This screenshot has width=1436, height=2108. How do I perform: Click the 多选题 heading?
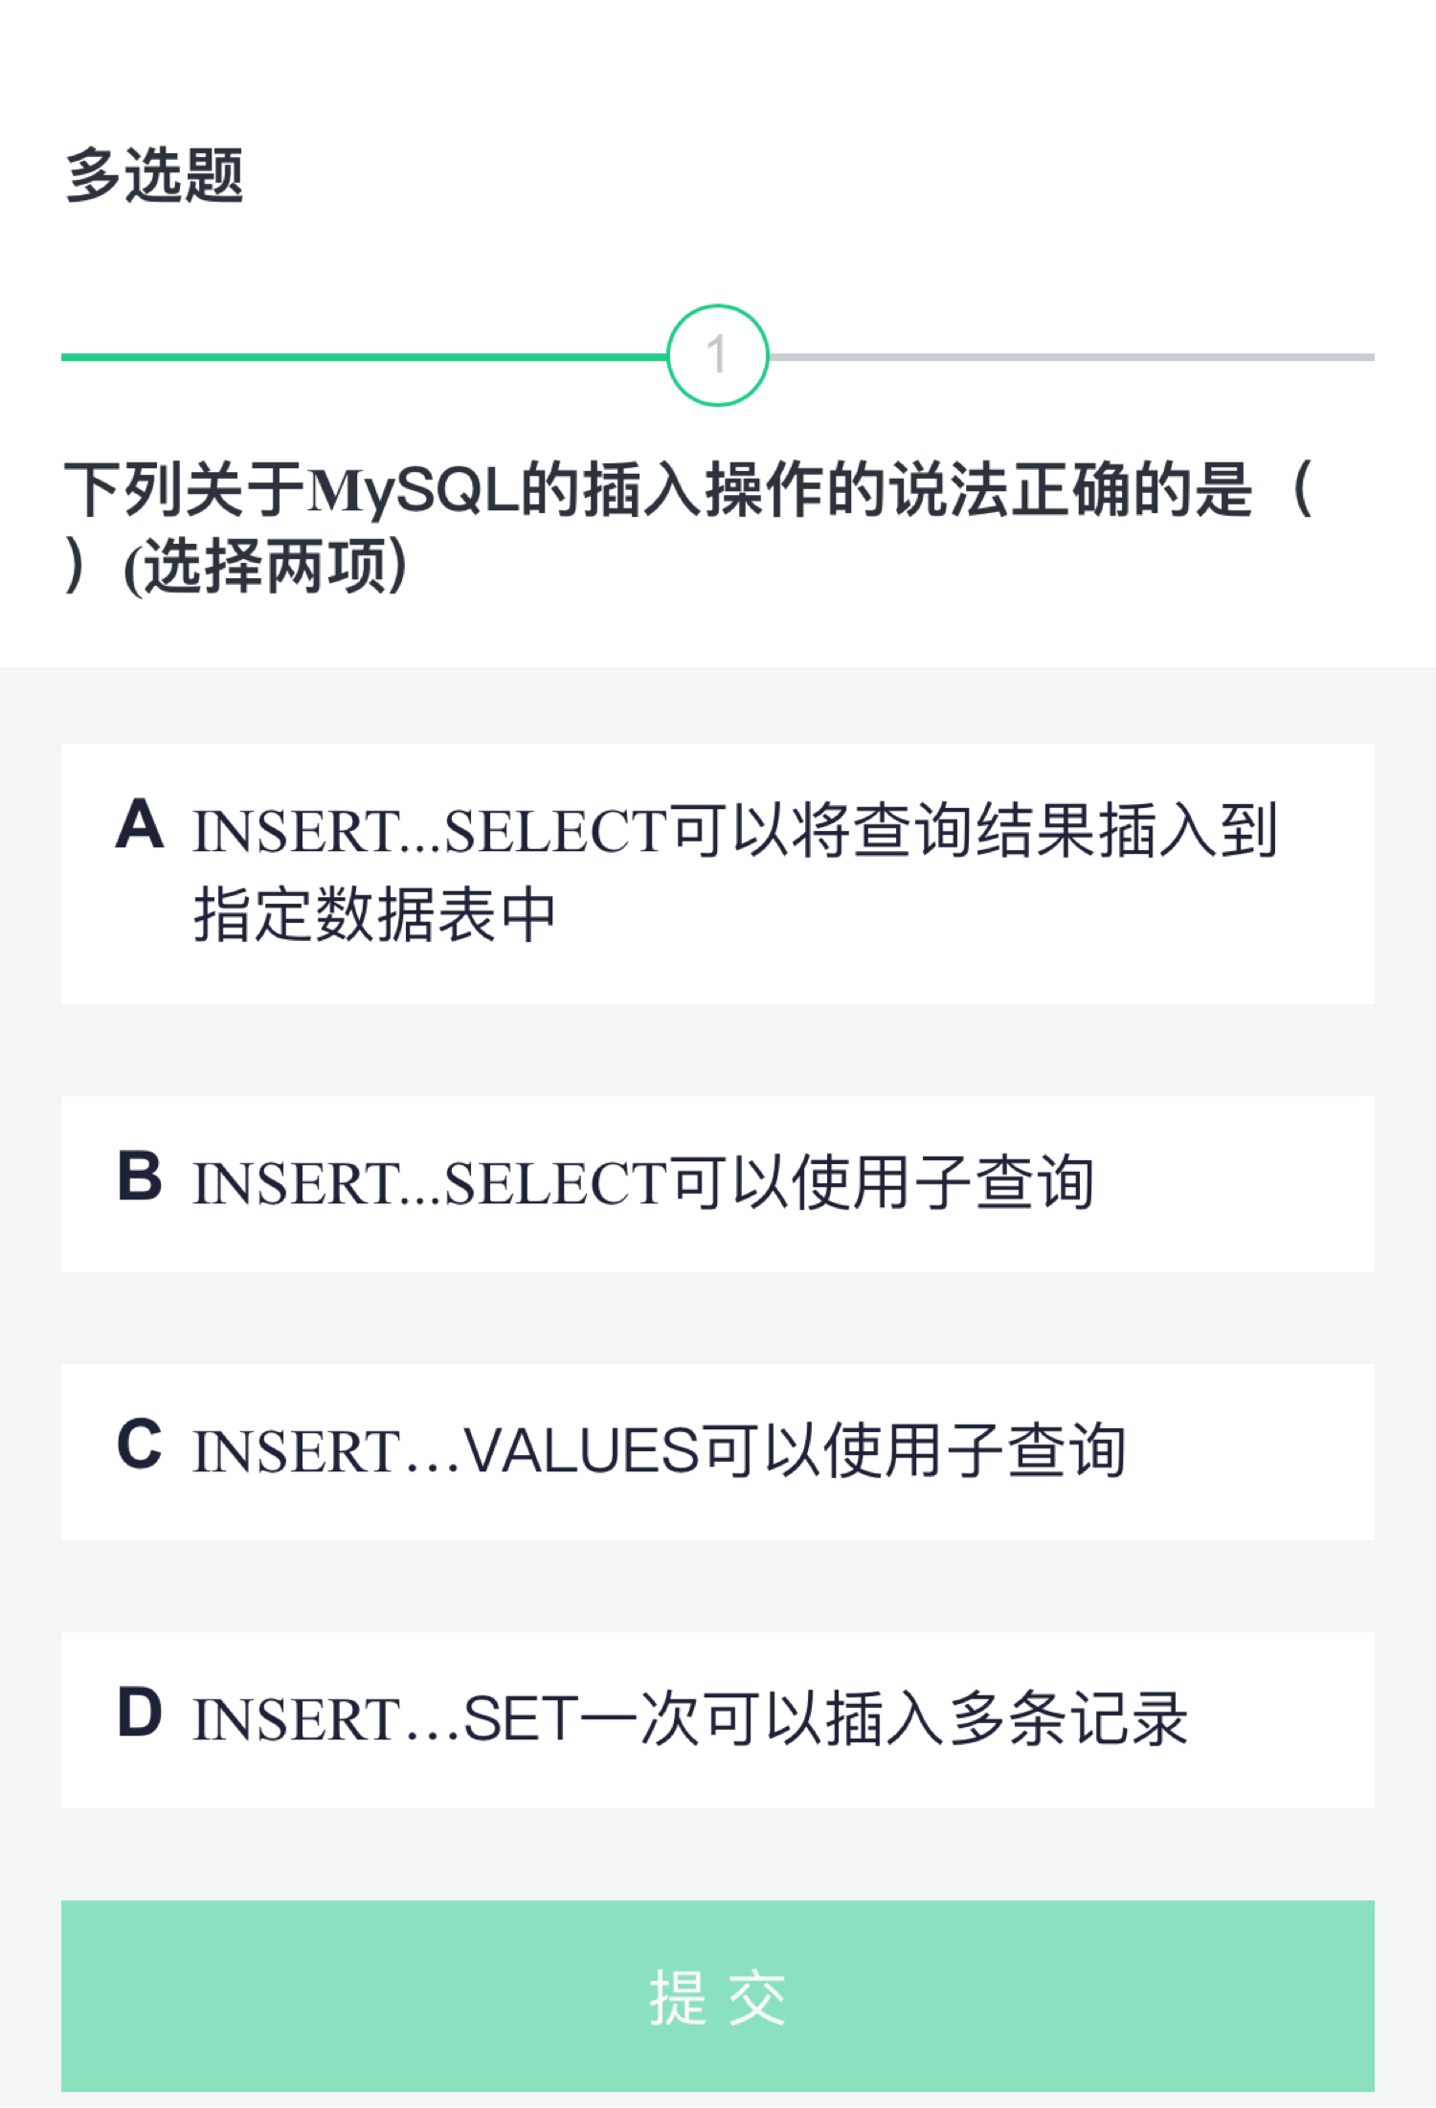click(154, 175)
